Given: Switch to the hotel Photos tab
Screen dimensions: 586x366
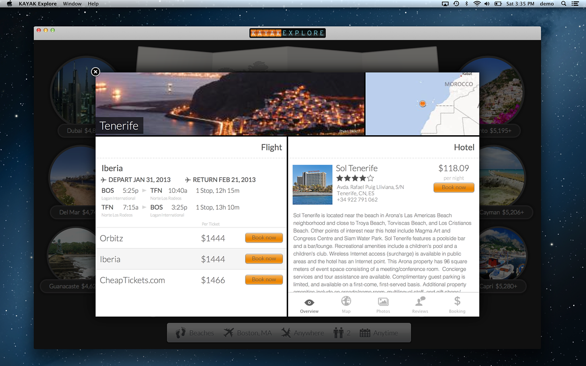Looking at the screenshot, I should click(x=383, y=305).
